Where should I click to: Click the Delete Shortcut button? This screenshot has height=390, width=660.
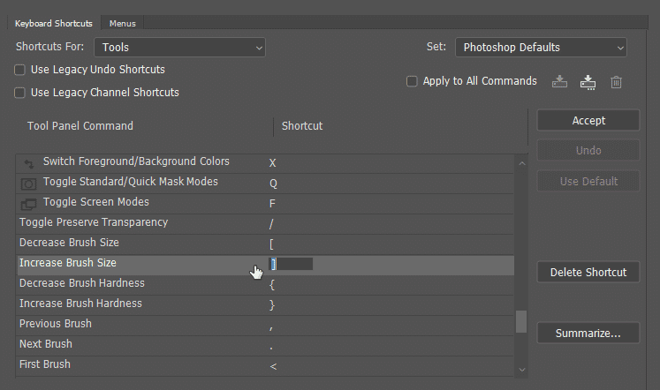point(588,273)
